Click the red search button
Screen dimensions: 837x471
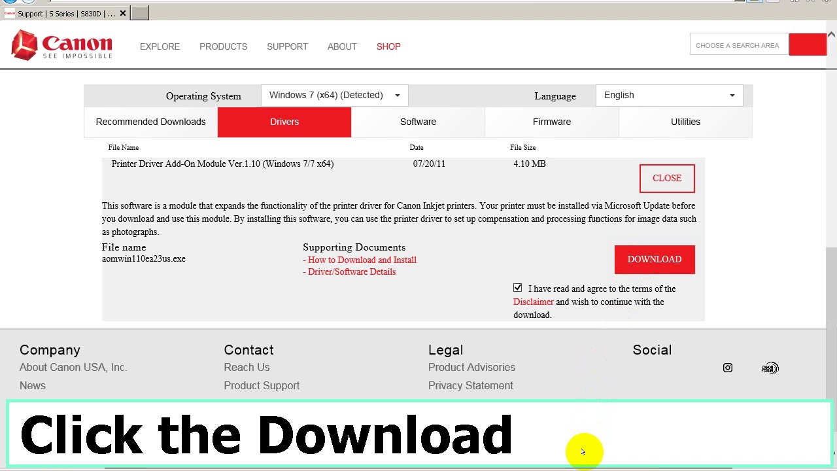tap(808, 45)
